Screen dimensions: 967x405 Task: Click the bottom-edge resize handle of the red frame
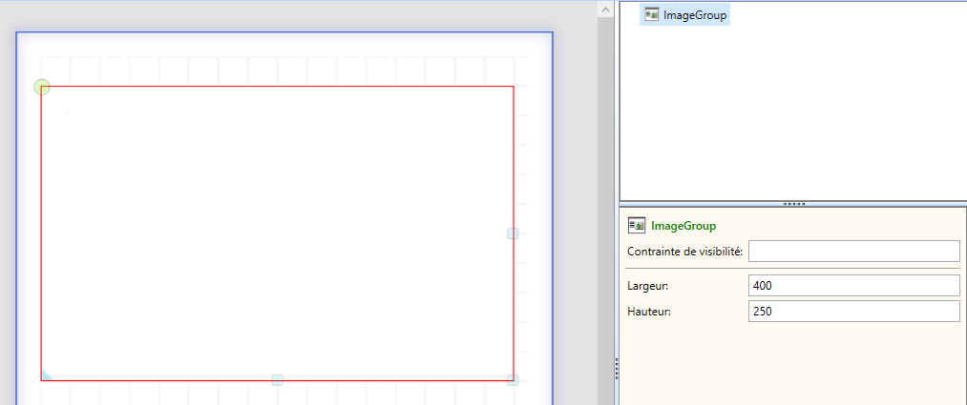(x=278, y=380)
